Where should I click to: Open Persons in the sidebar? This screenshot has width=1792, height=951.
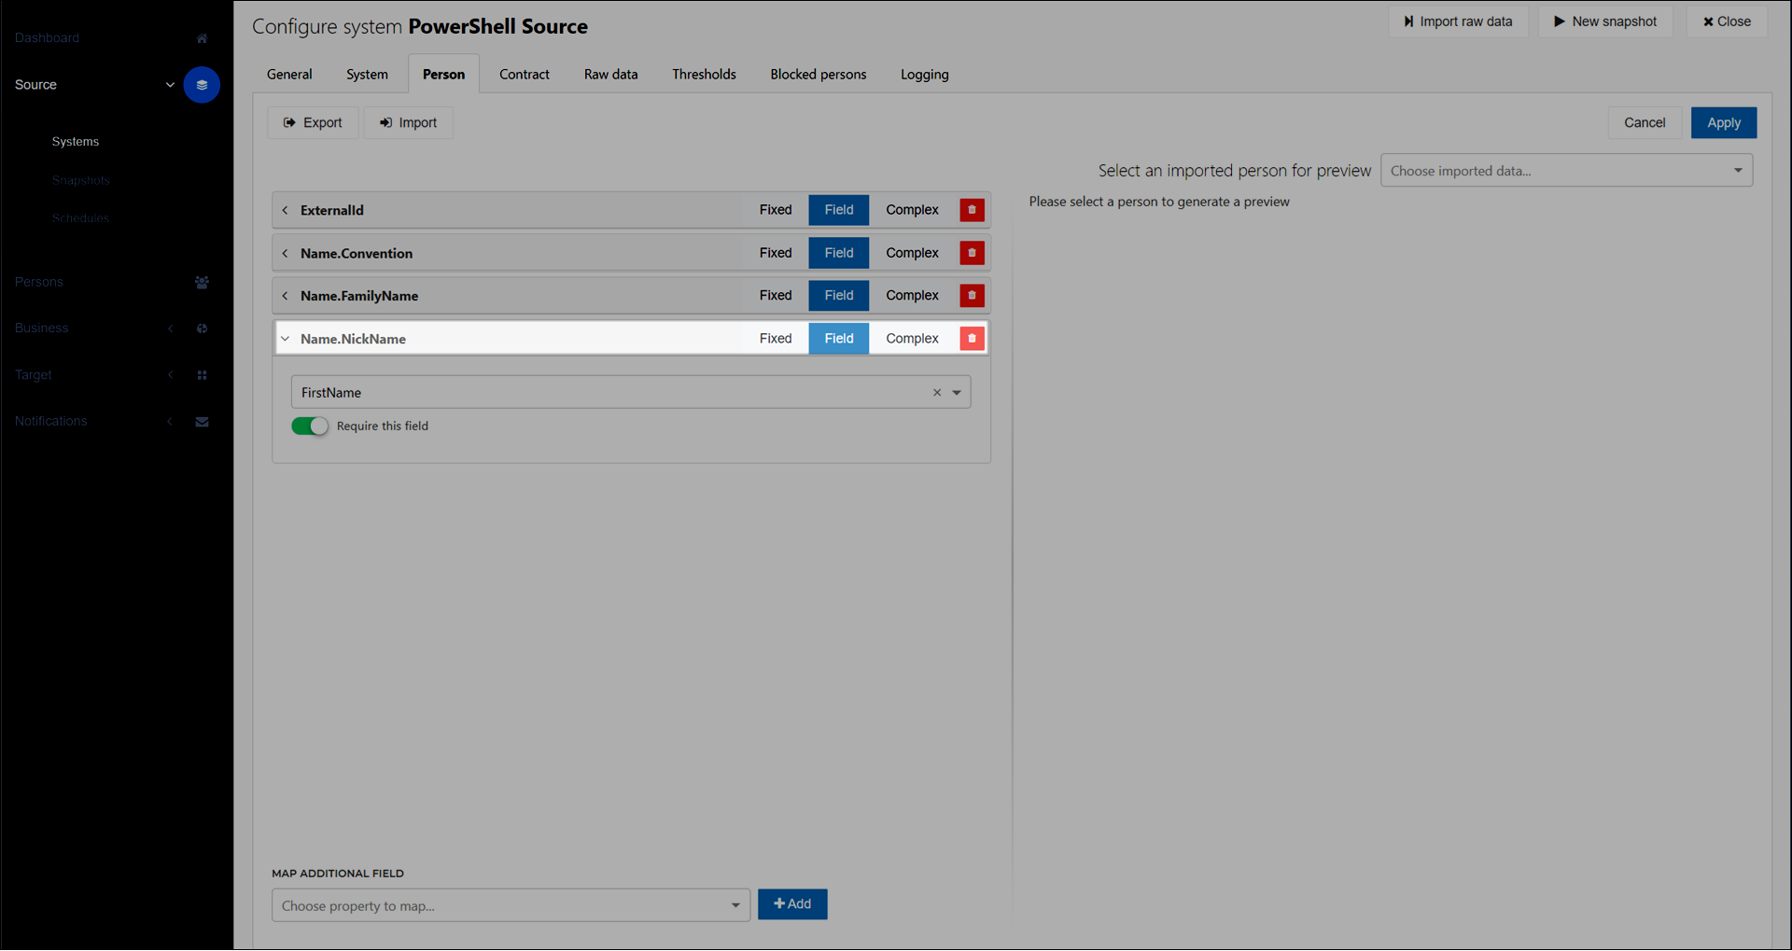[39, 282]
